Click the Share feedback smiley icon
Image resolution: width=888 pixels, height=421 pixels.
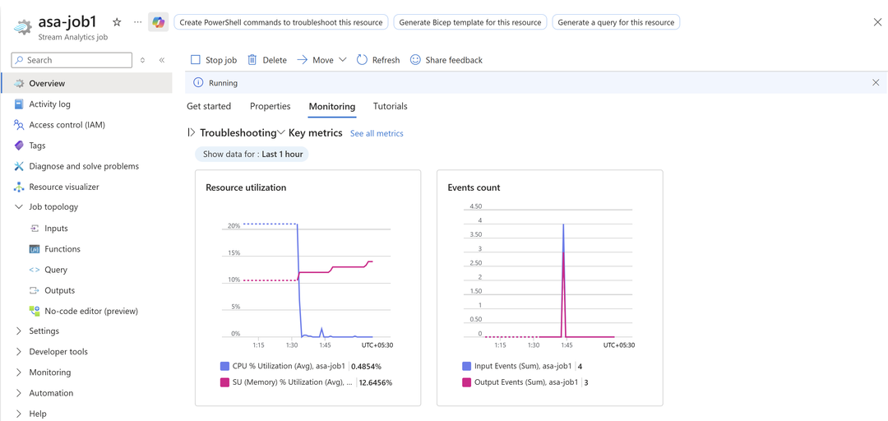[x=416, y=59]
